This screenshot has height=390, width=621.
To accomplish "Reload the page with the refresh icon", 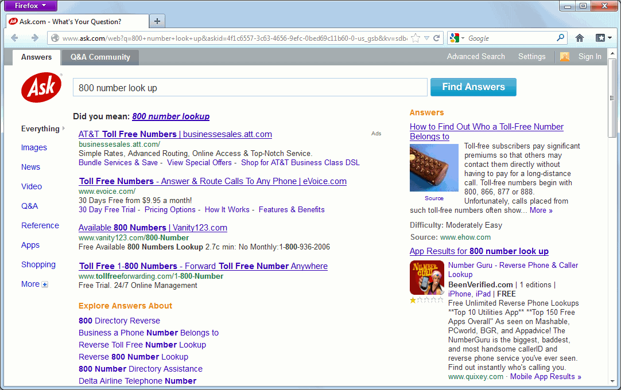I will click(x=436, y=38).
